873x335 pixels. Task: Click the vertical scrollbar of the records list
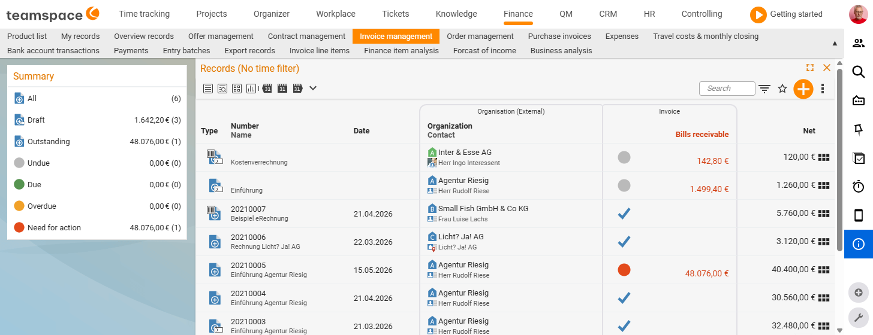coord(839,159)
